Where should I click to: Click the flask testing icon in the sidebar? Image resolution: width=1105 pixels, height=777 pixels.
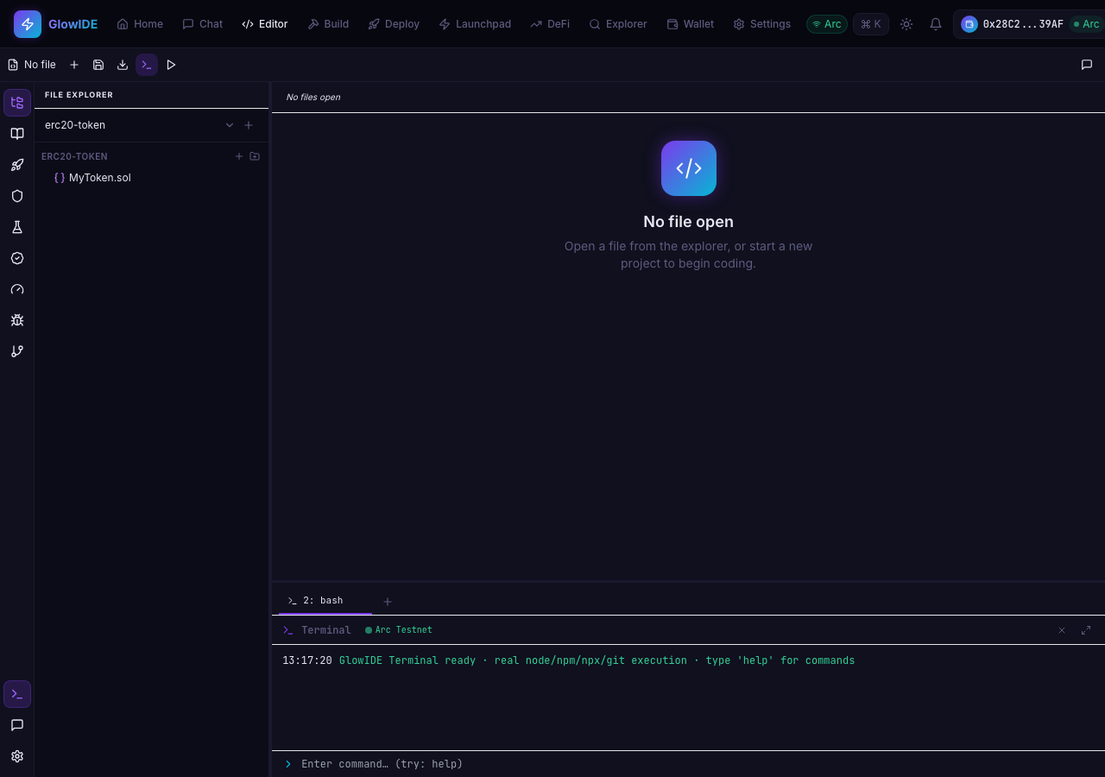(17, 227)
